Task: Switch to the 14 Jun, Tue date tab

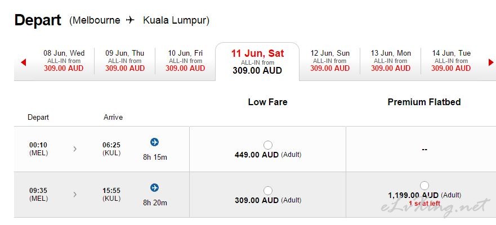Action: point(452,61)
